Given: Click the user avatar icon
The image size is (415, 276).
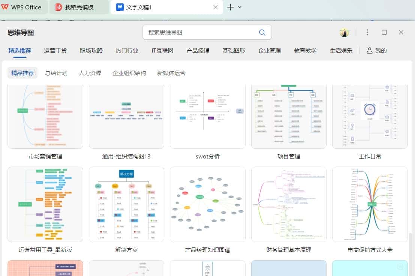Looking at the screenshot, I should (344, 33).
